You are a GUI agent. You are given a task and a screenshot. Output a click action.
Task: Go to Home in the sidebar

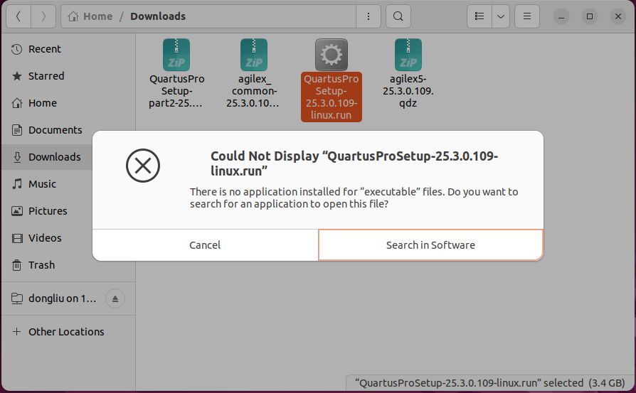(x=68, y=103)
